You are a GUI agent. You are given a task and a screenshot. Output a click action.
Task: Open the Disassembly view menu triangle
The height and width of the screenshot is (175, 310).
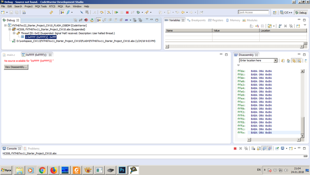[238, 65]
